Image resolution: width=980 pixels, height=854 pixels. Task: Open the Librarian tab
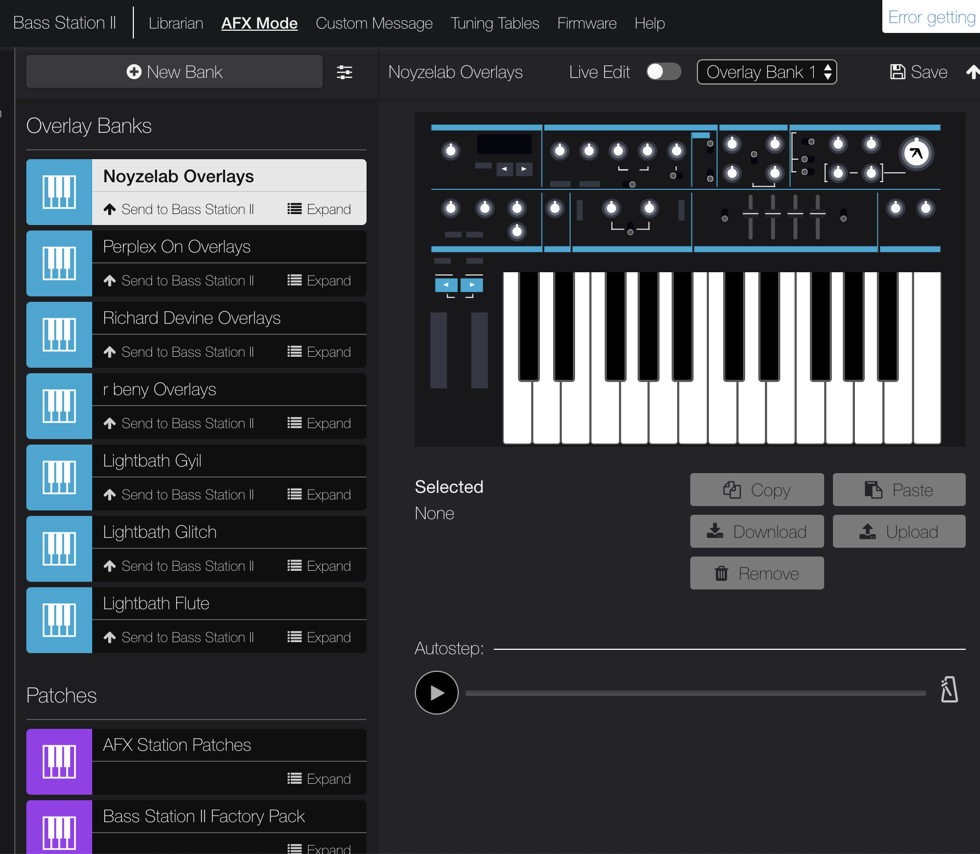tap(176, 23)
